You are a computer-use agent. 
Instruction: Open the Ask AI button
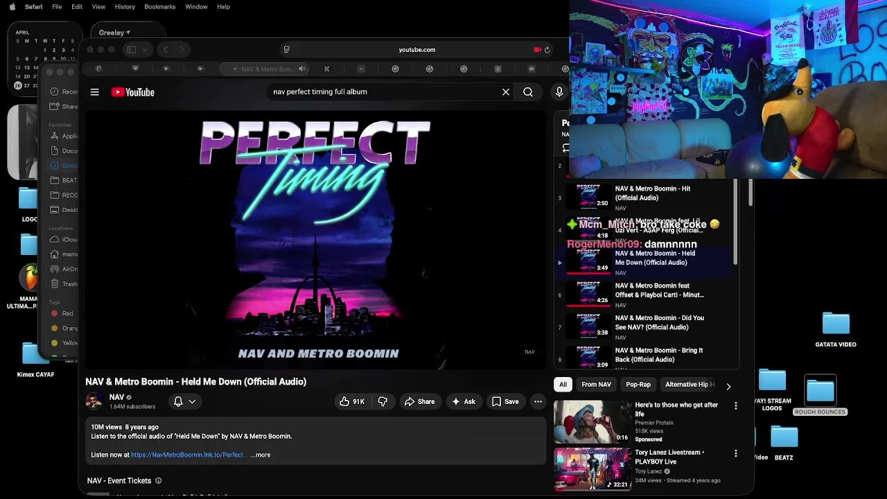pyautogui.click(x=463, y=401)
